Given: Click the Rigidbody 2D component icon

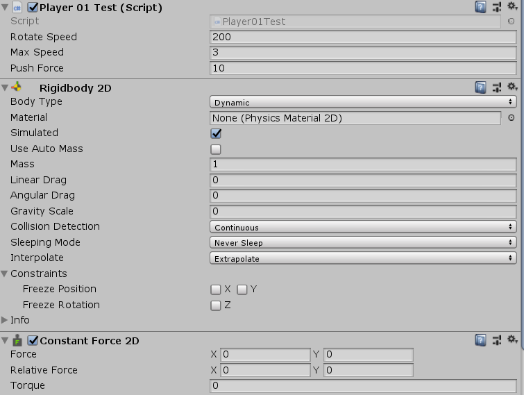Looking at the screenshot, I should click(17, 87).
